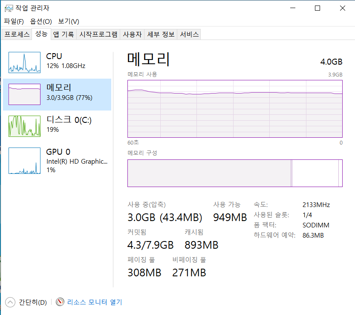Screen dimensions: 355x315
Task: Click the 4.3/7.9GB committed value
Action: (150, 245)
